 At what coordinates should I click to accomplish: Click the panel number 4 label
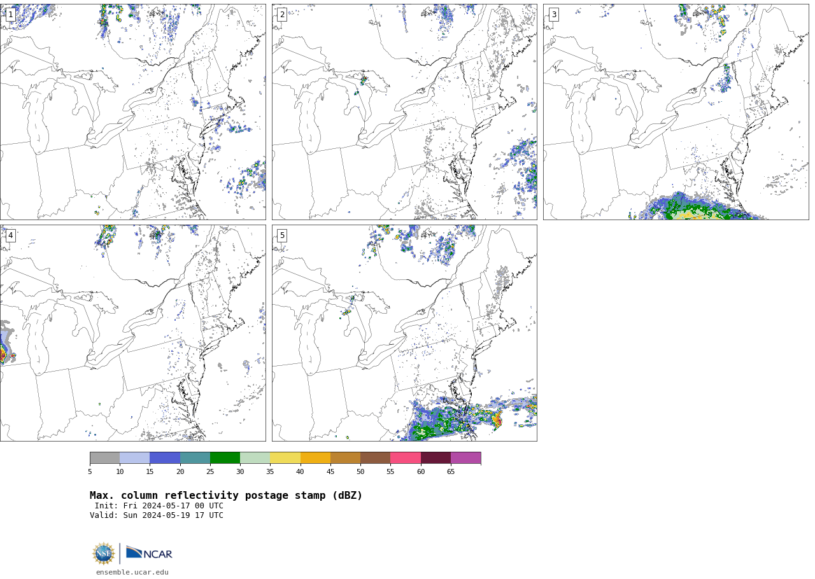coord(10,235)
